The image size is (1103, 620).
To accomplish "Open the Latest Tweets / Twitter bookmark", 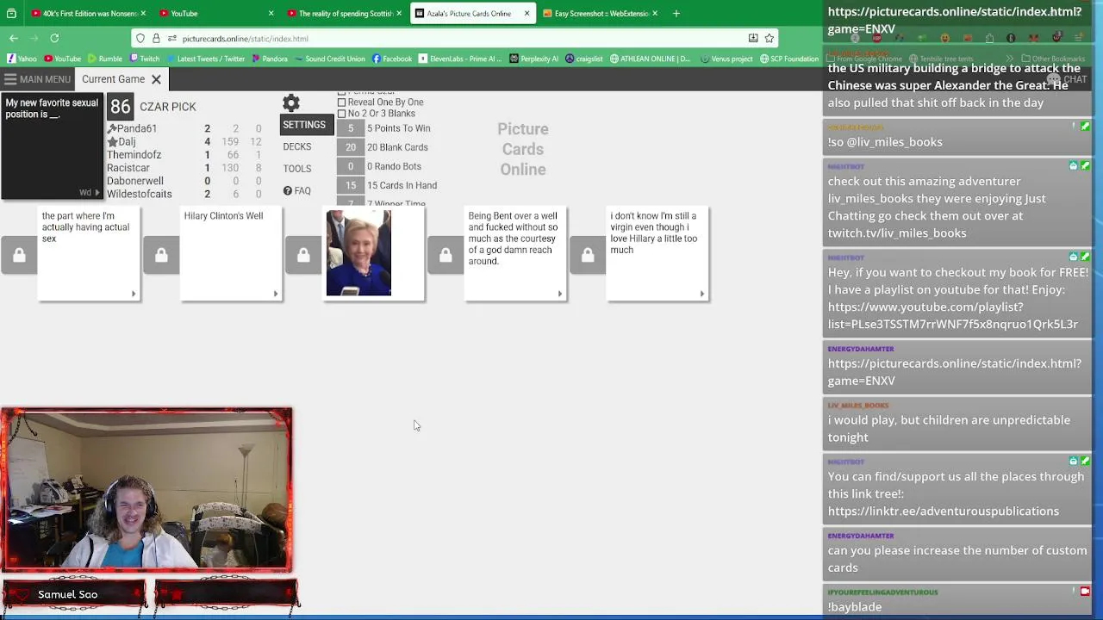I will coord(206,59).
